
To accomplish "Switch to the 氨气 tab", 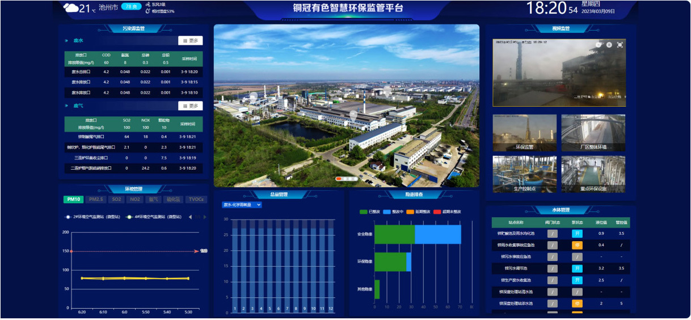I will coord(153,199).
